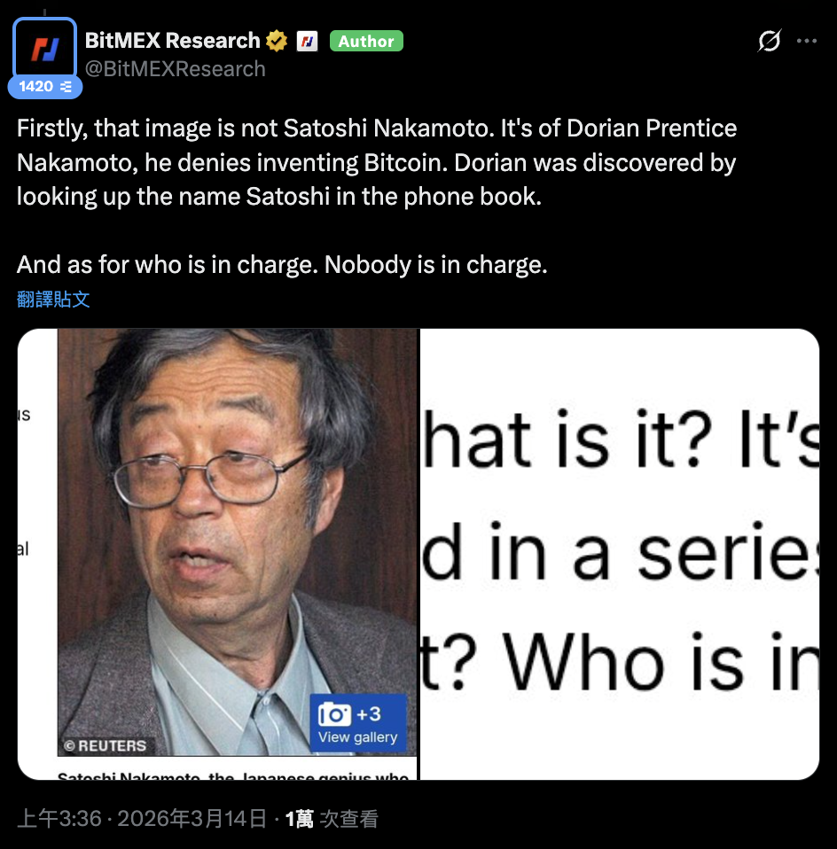The width and height of the screenshot is (837, 849).
Task: Open the right-hand text screenshot image
Action: (619, 554)
